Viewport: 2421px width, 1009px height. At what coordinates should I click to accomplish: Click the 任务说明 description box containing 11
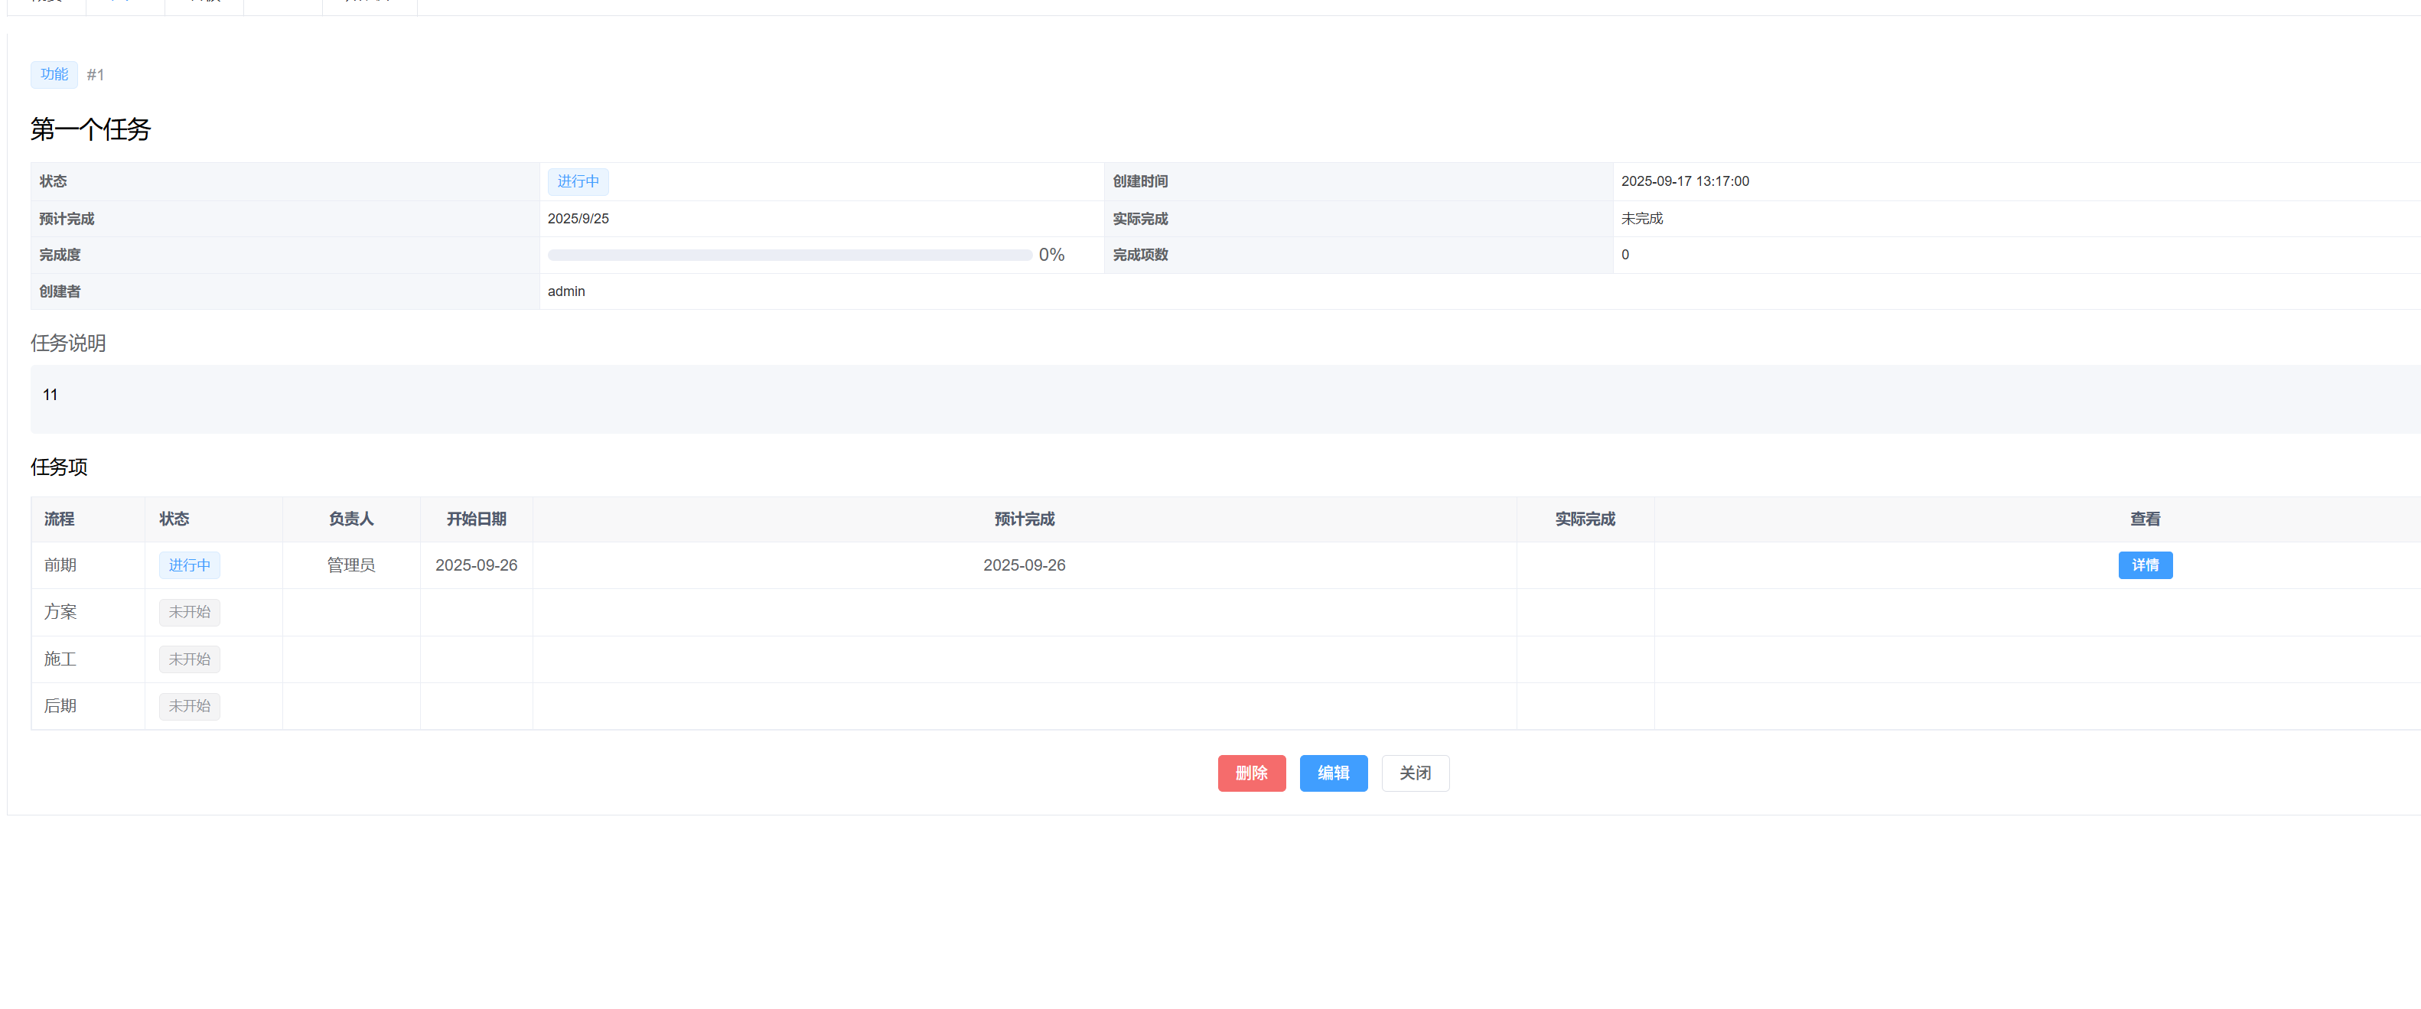click(1222, 397)
